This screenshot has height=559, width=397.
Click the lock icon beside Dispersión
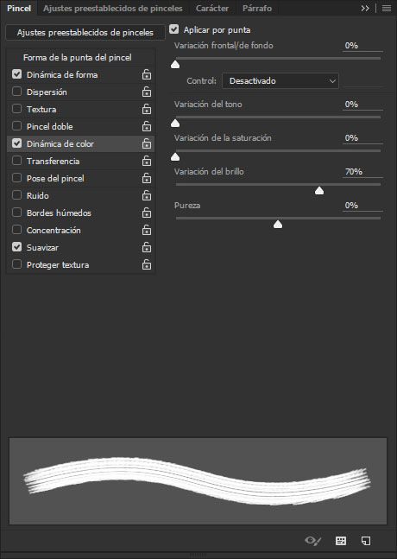click(x=147, y=92)
